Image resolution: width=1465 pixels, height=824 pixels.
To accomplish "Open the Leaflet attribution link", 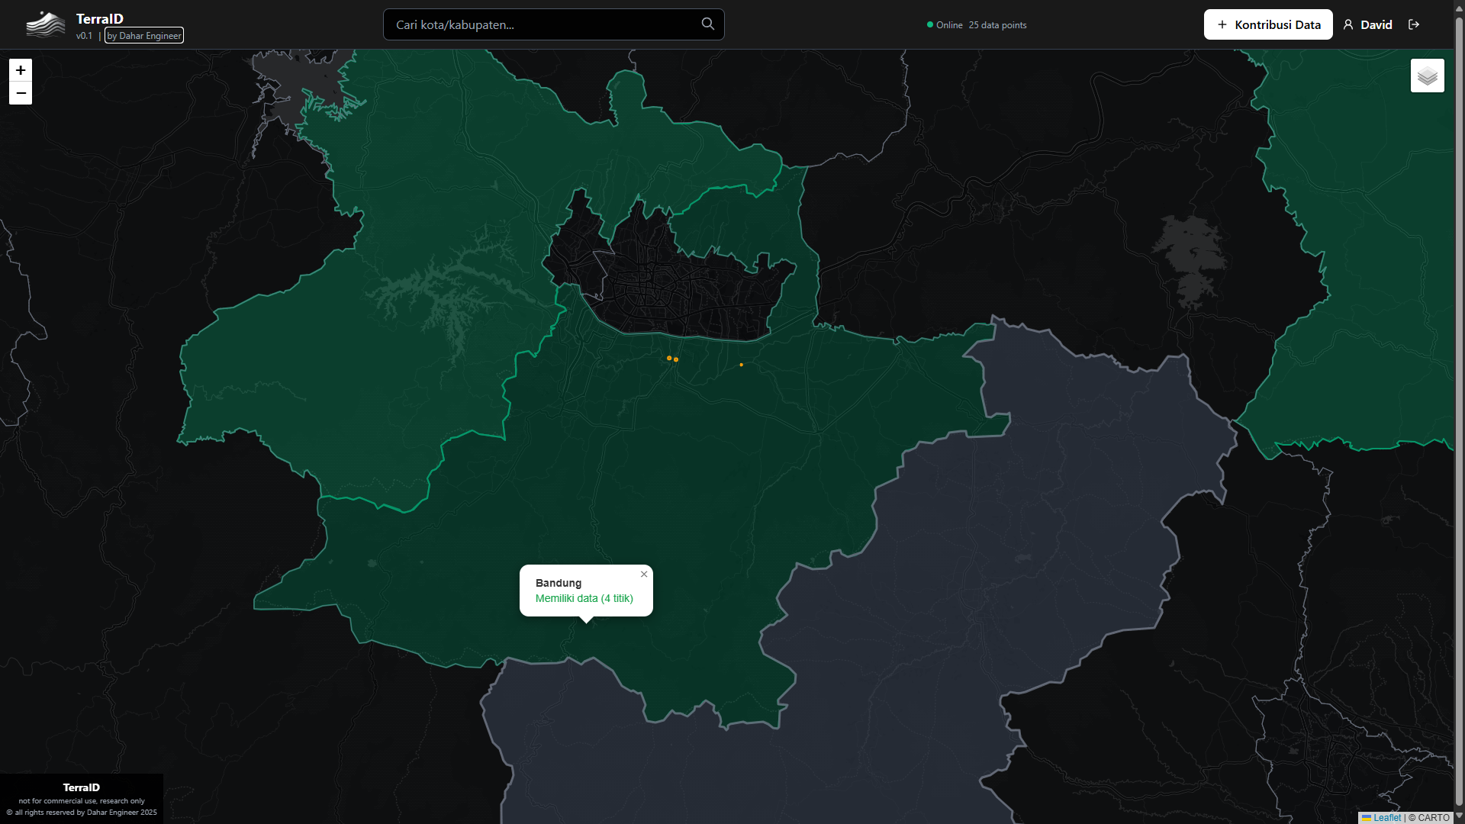I will coord(1386,817).
